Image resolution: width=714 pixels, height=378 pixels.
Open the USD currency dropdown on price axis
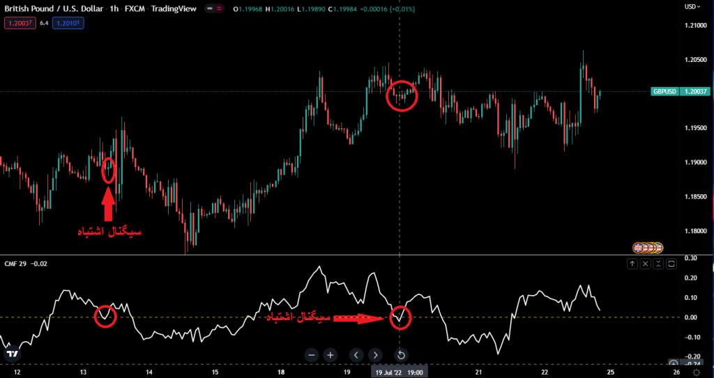click(x=692, y=7)
